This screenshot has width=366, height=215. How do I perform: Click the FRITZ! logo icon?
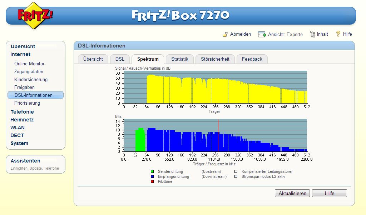[x=35, y=15]
